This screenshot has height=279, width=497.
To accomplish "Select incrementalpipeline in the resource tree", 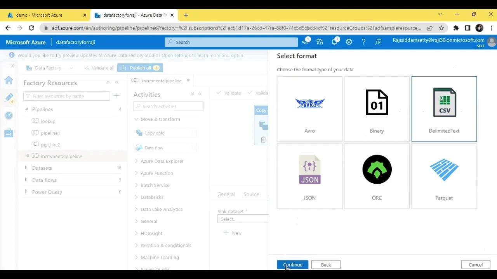I will (61, 156).
